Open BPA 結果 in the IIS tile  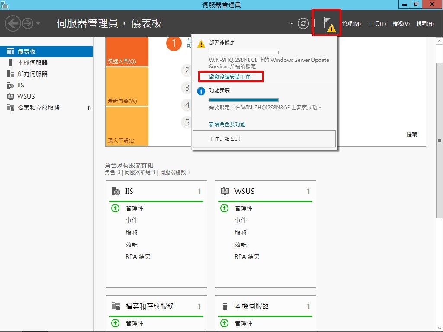(x=138, y=257)
